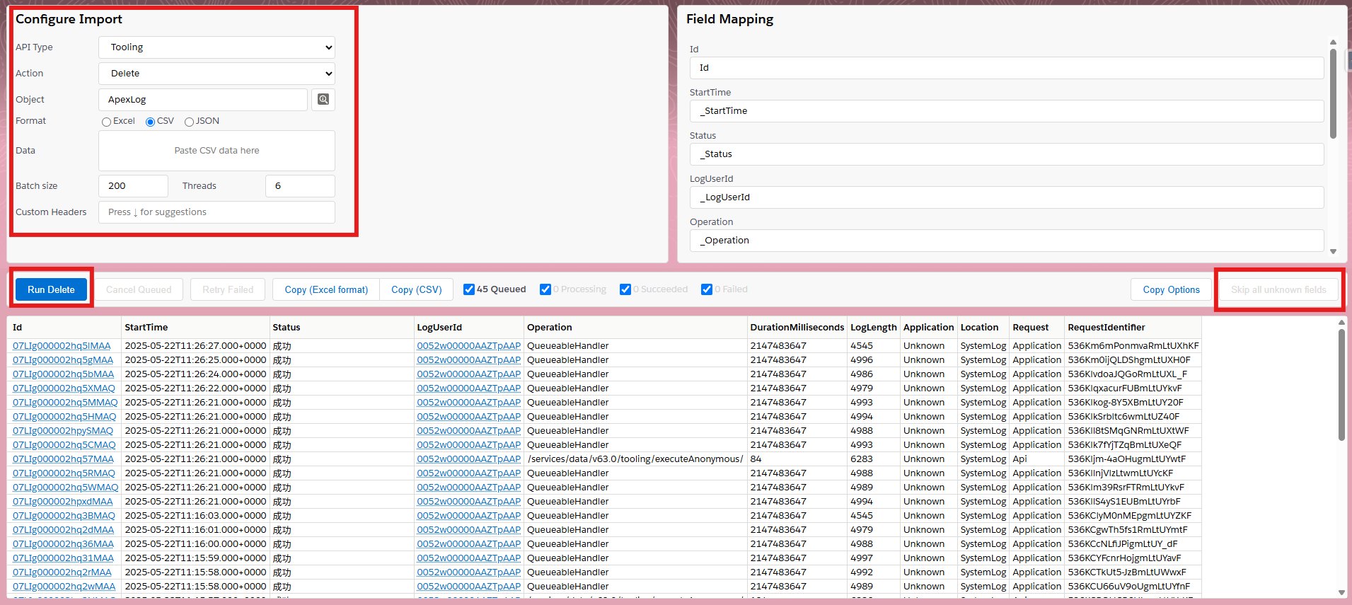Click the Api request cell

click(1037, 459)
